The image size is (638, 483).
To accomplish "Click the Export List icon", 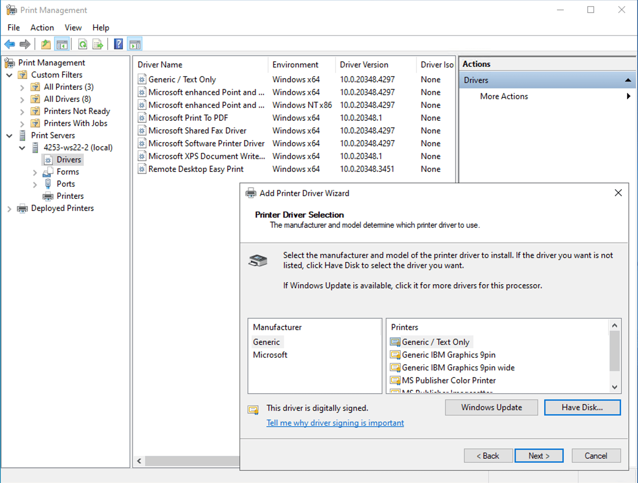I will click(97, 44).
